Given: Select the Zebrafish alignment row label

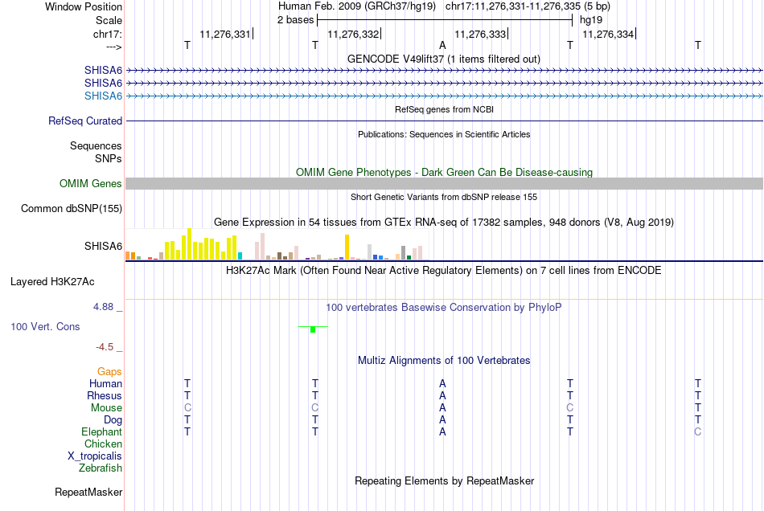Looking at the screenshot, I should coord(101,468).
